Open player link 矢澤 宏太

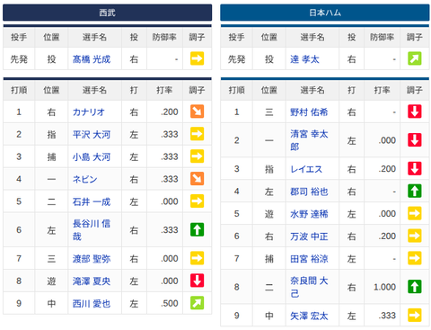[x=309, y=316]
